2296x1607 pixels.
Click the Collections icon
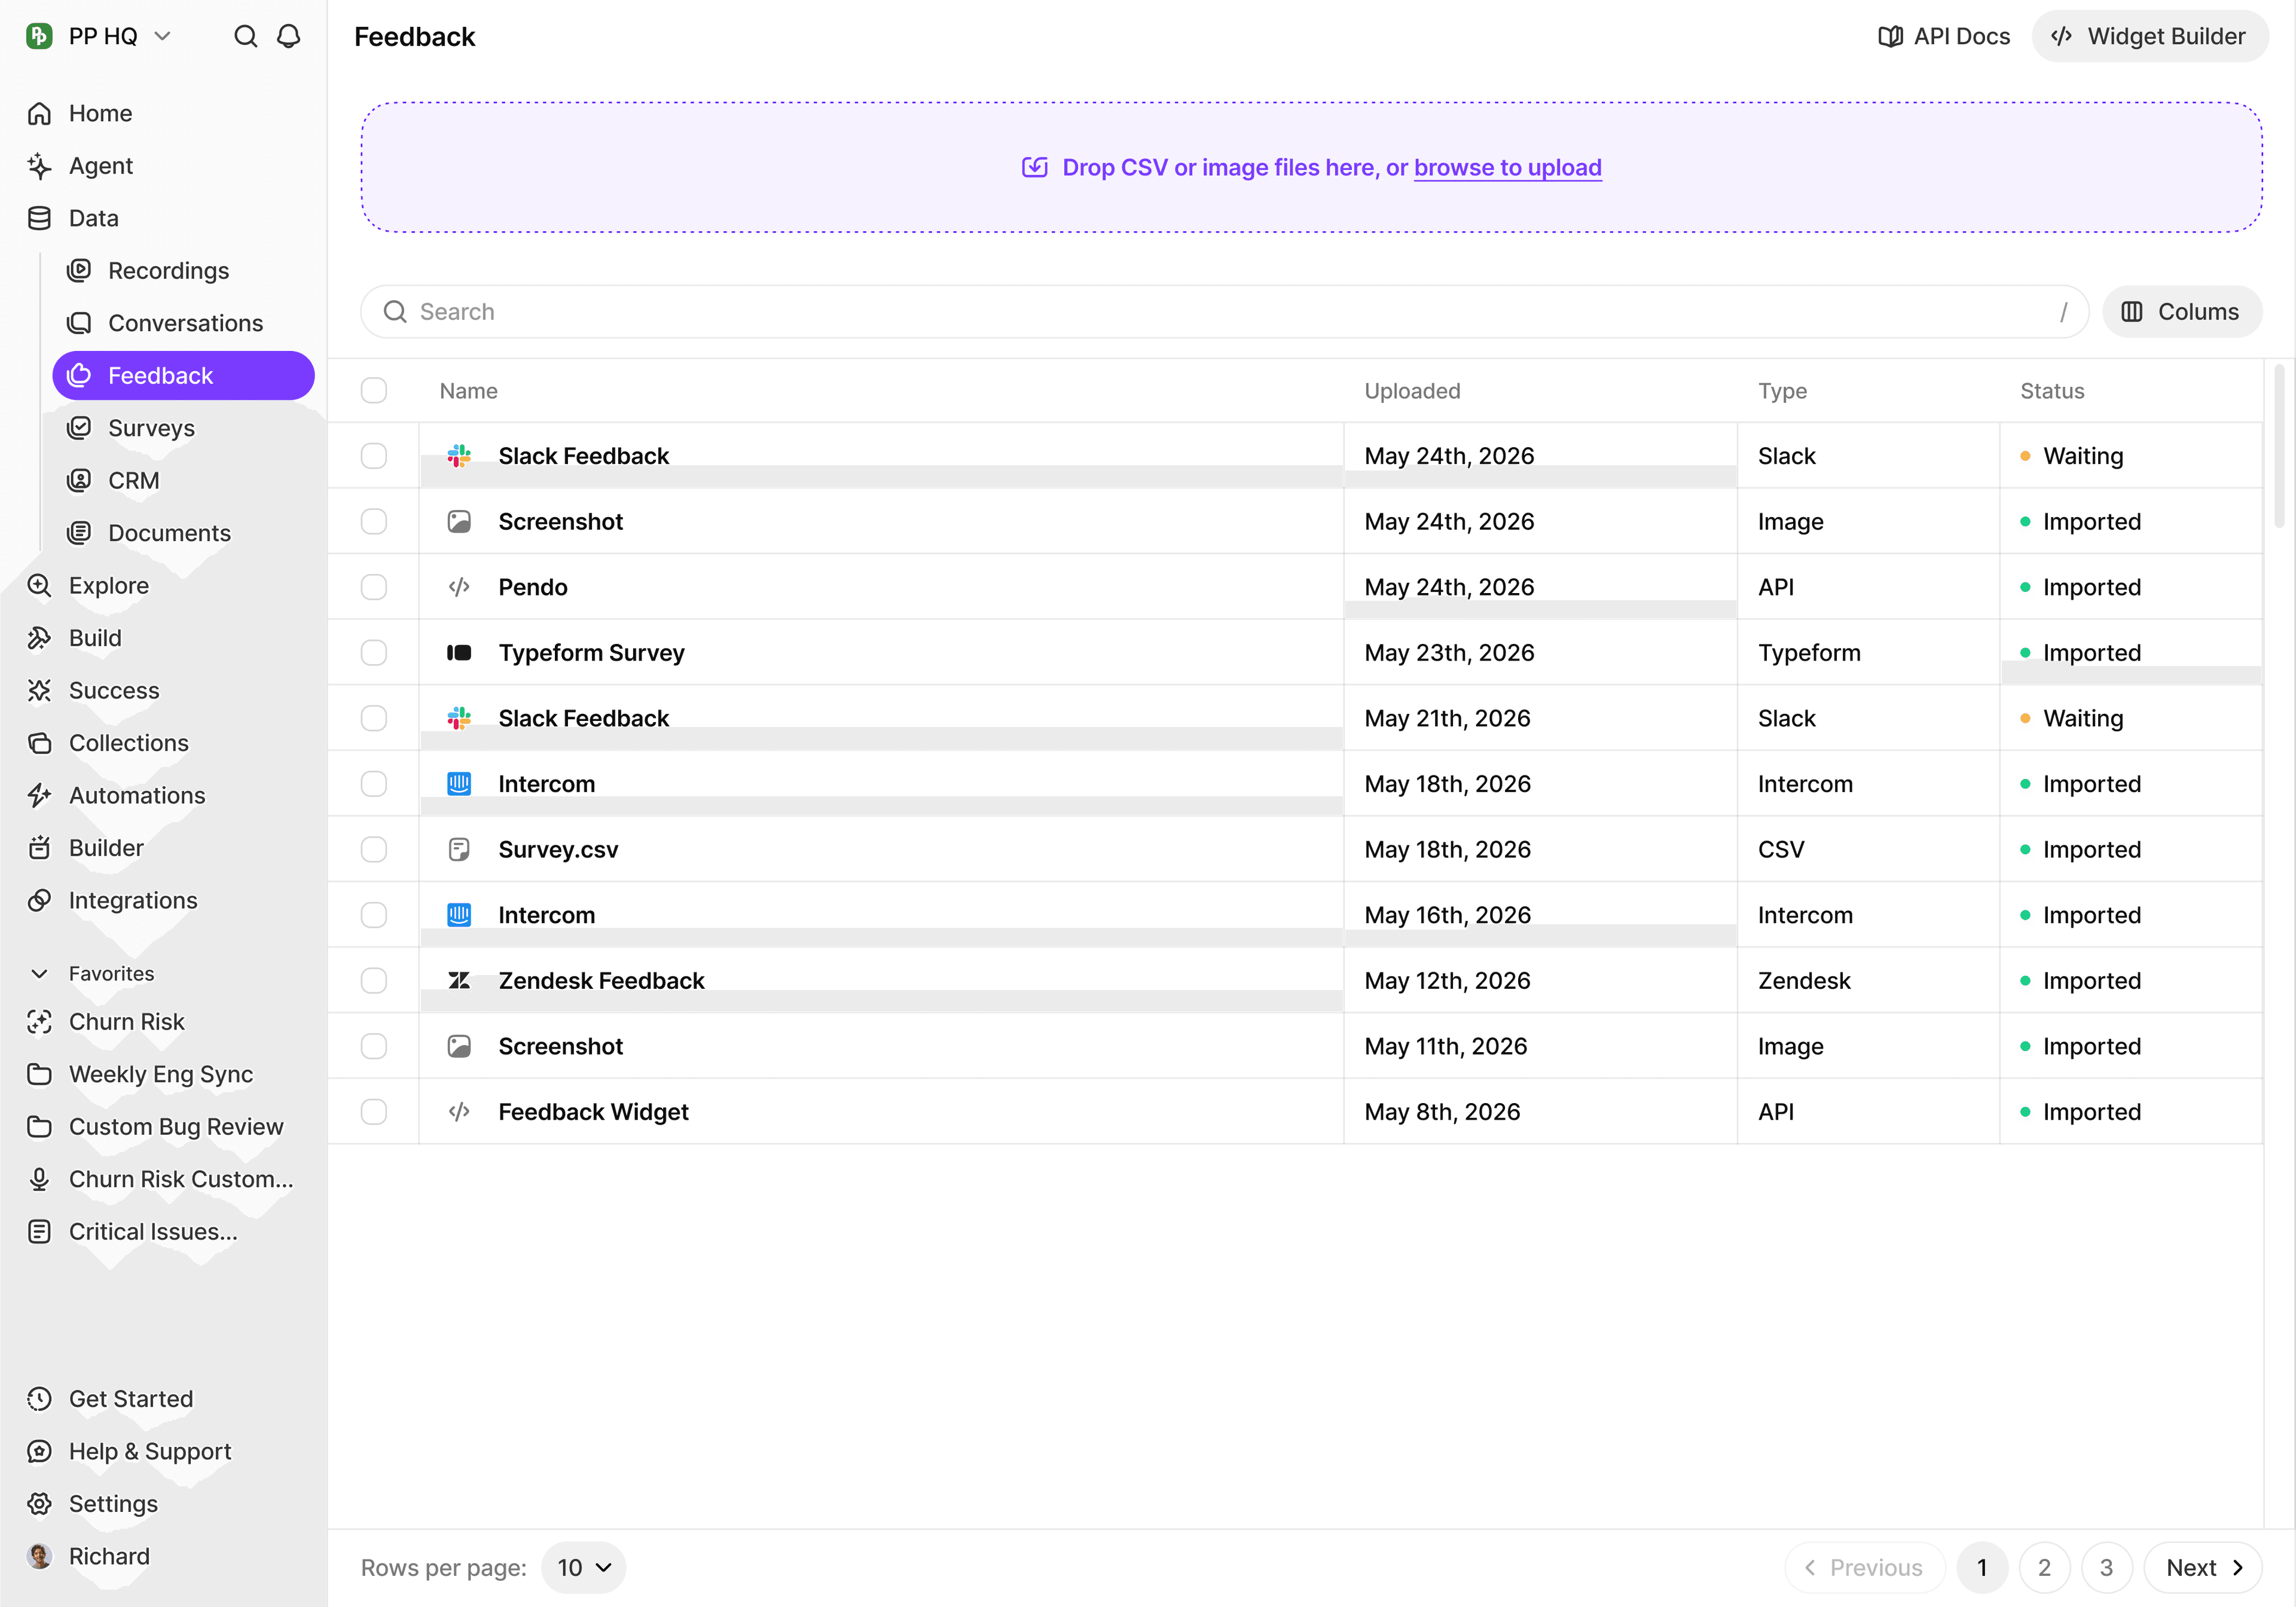[x=39, y=743]
